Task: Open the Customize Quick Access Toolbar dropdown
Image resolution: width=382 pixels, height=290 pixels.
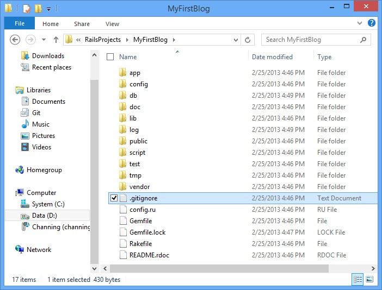Action: coord(49,9)
